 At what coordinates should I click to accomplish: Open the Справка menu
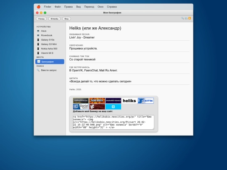pos(112,7)
